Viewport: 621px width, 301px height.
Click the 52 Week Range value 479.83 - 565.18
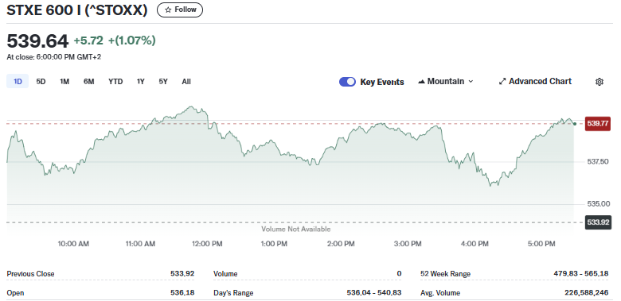[x=581, y=273]
